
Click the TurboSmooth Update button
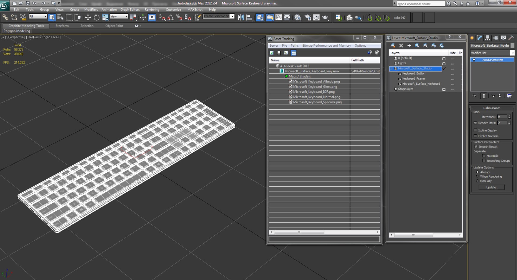[491, 187]
